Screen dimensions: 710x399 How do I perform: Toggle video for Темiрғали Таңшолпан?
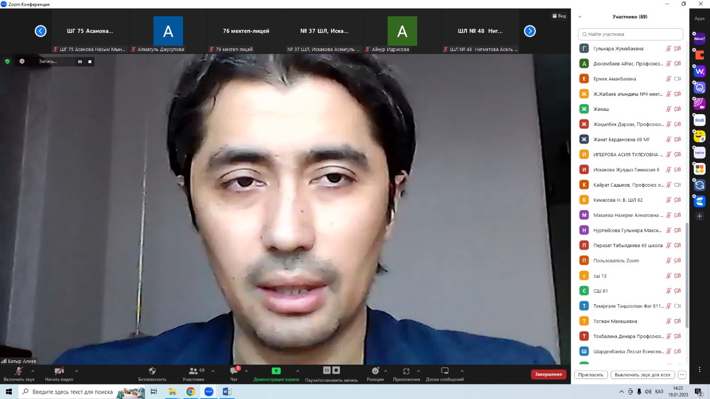click(677, 306)
